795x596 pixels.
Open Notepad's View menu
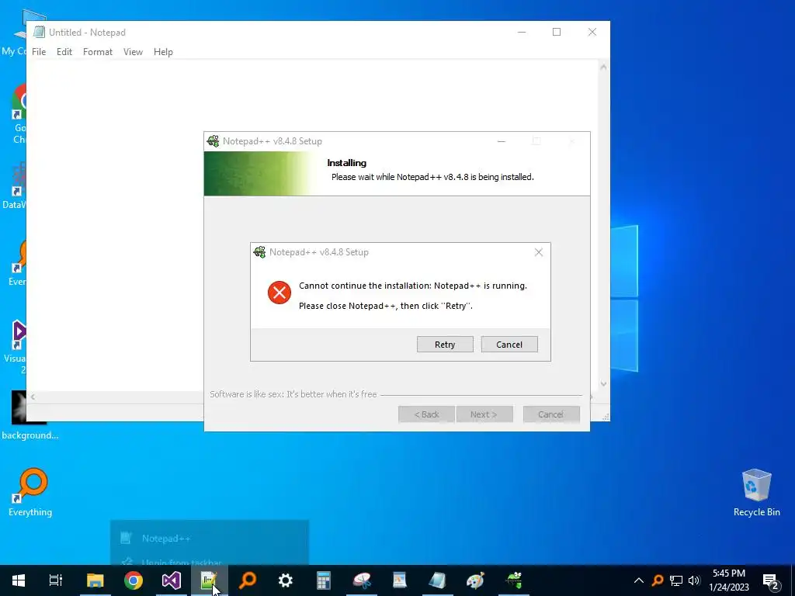(x=133, y=52)
